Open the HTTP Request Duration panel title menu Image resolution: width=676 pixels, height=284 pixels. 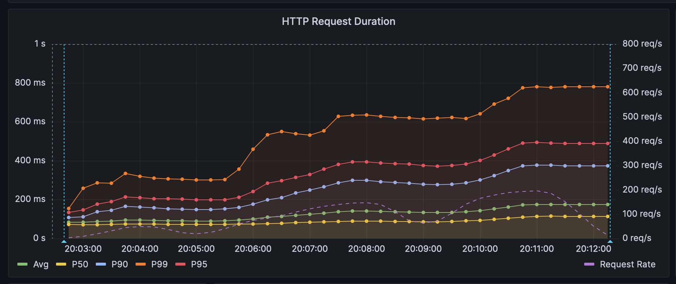tap(338, 22)
